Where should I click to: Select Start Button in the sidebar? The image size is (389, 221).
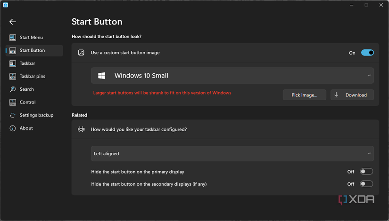point(34,50)
